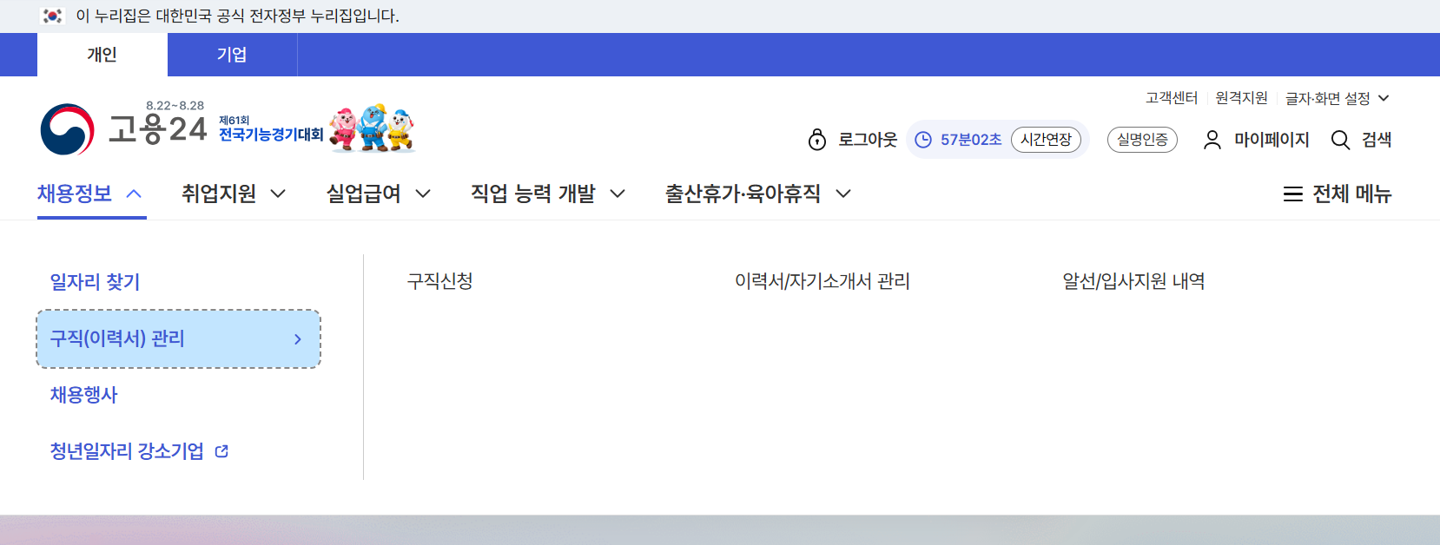Expand the 직업 능력 개발 menu
1440x545 pixels.
pos(548,194)
